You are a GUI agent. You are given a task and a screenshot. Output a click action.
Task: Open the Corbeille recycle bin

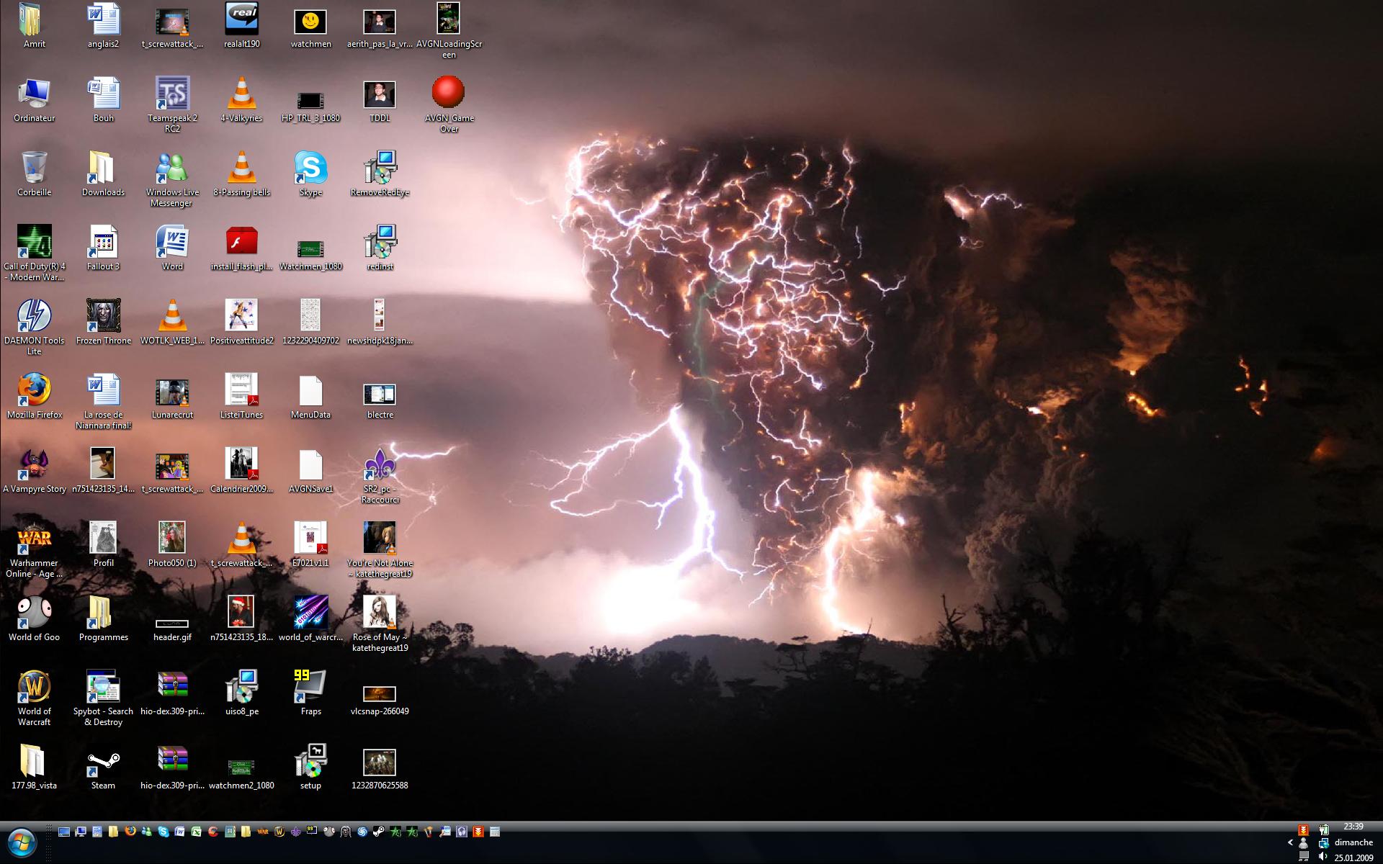point(34,168)
